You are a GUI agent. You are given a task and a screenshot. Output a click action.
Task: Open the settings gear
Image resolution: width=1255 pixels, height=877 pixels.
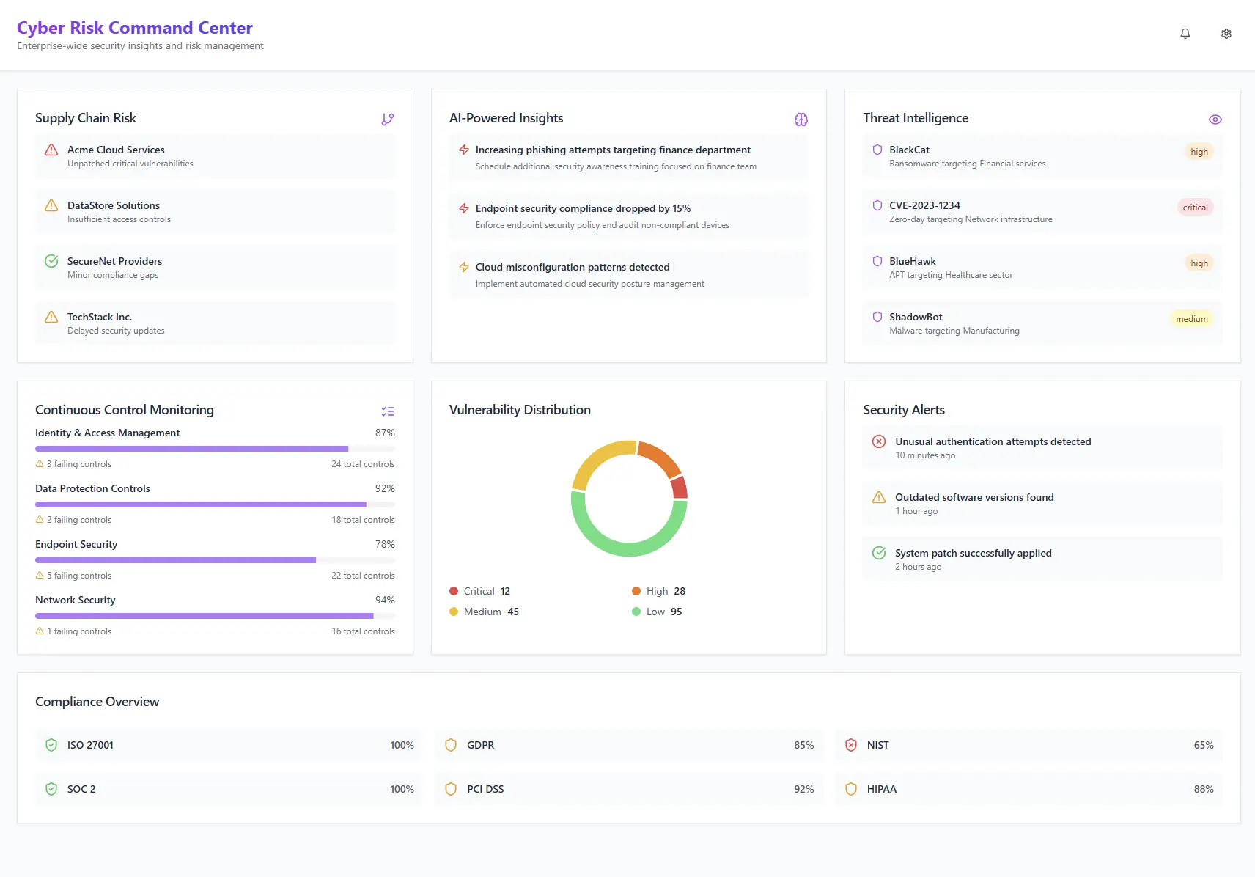coord(1226,34)
